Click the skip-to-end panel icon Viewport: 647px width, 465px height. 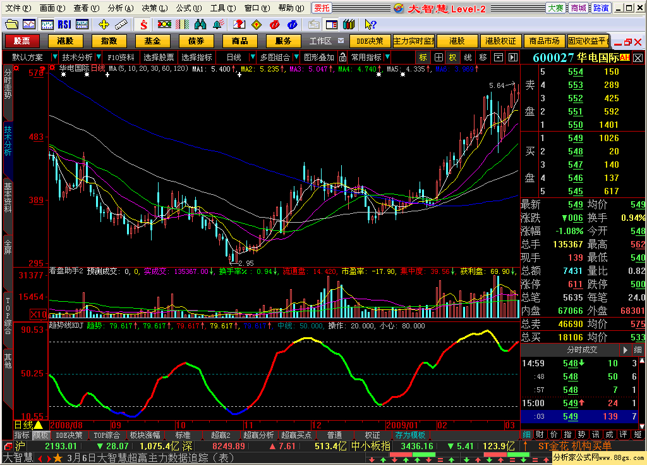[512, 58]
